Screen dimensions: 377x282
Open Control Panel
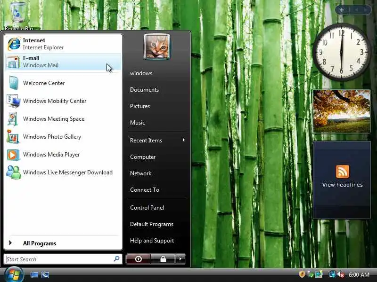(147, 208)
